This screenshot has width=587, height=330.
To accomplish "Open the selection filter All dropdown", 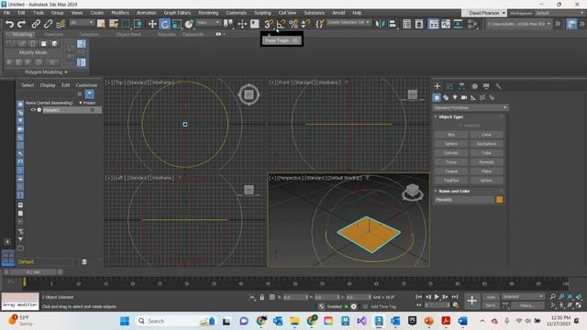I will 82,23.
